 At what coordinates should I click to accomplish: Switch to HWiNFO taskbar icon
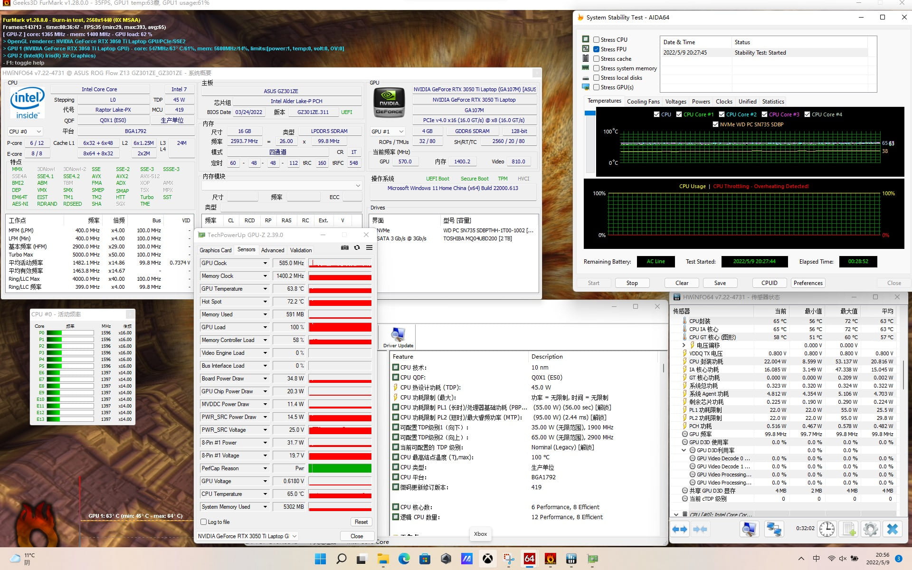click(x=571, y=559)
